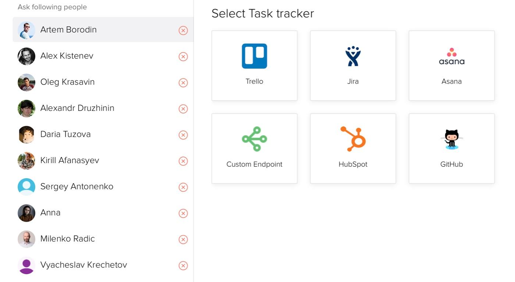This screenshot has width=515, height=282.
Task: Remove Alexandr Druzhinin from the list
Action: (183, 109)
